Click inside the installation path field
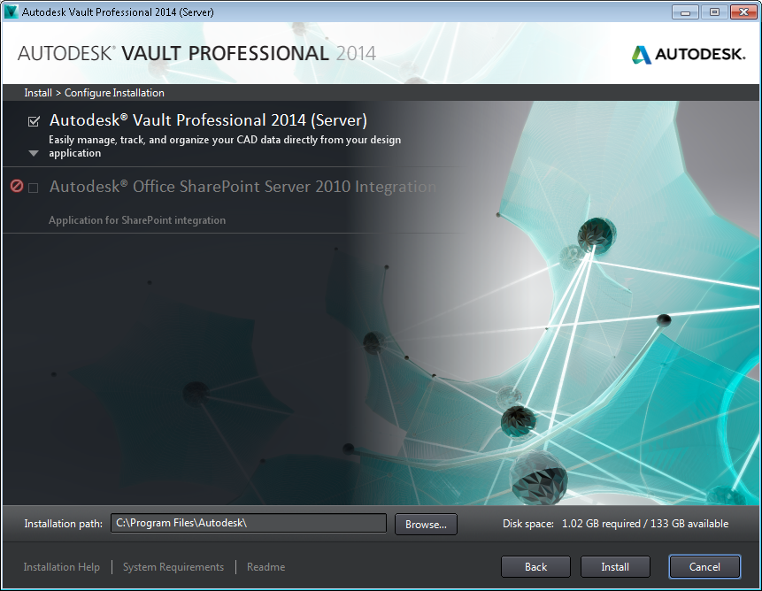The height and width of the screenshot is (591, 762). click(248, 523)
